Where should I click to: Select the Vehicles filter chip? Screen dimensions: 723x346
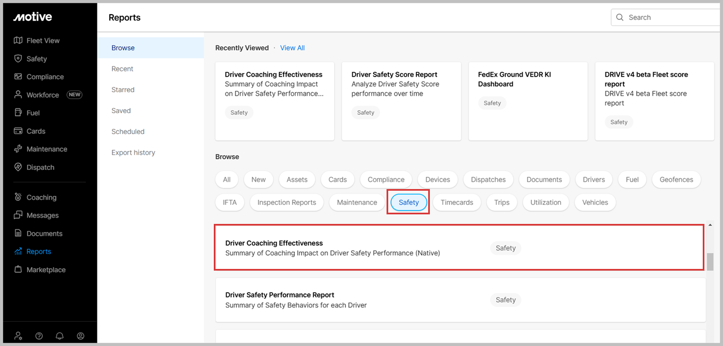click(595, 203)
